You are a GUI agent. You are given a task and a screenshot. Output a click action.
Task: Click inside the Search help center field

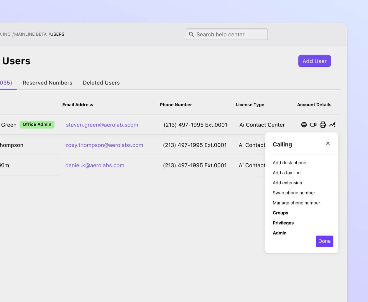[227, 34]
